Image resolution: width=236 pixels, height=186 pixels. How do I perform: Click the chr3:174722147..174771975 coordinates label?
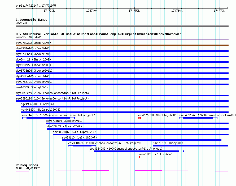tap(36, 6)
